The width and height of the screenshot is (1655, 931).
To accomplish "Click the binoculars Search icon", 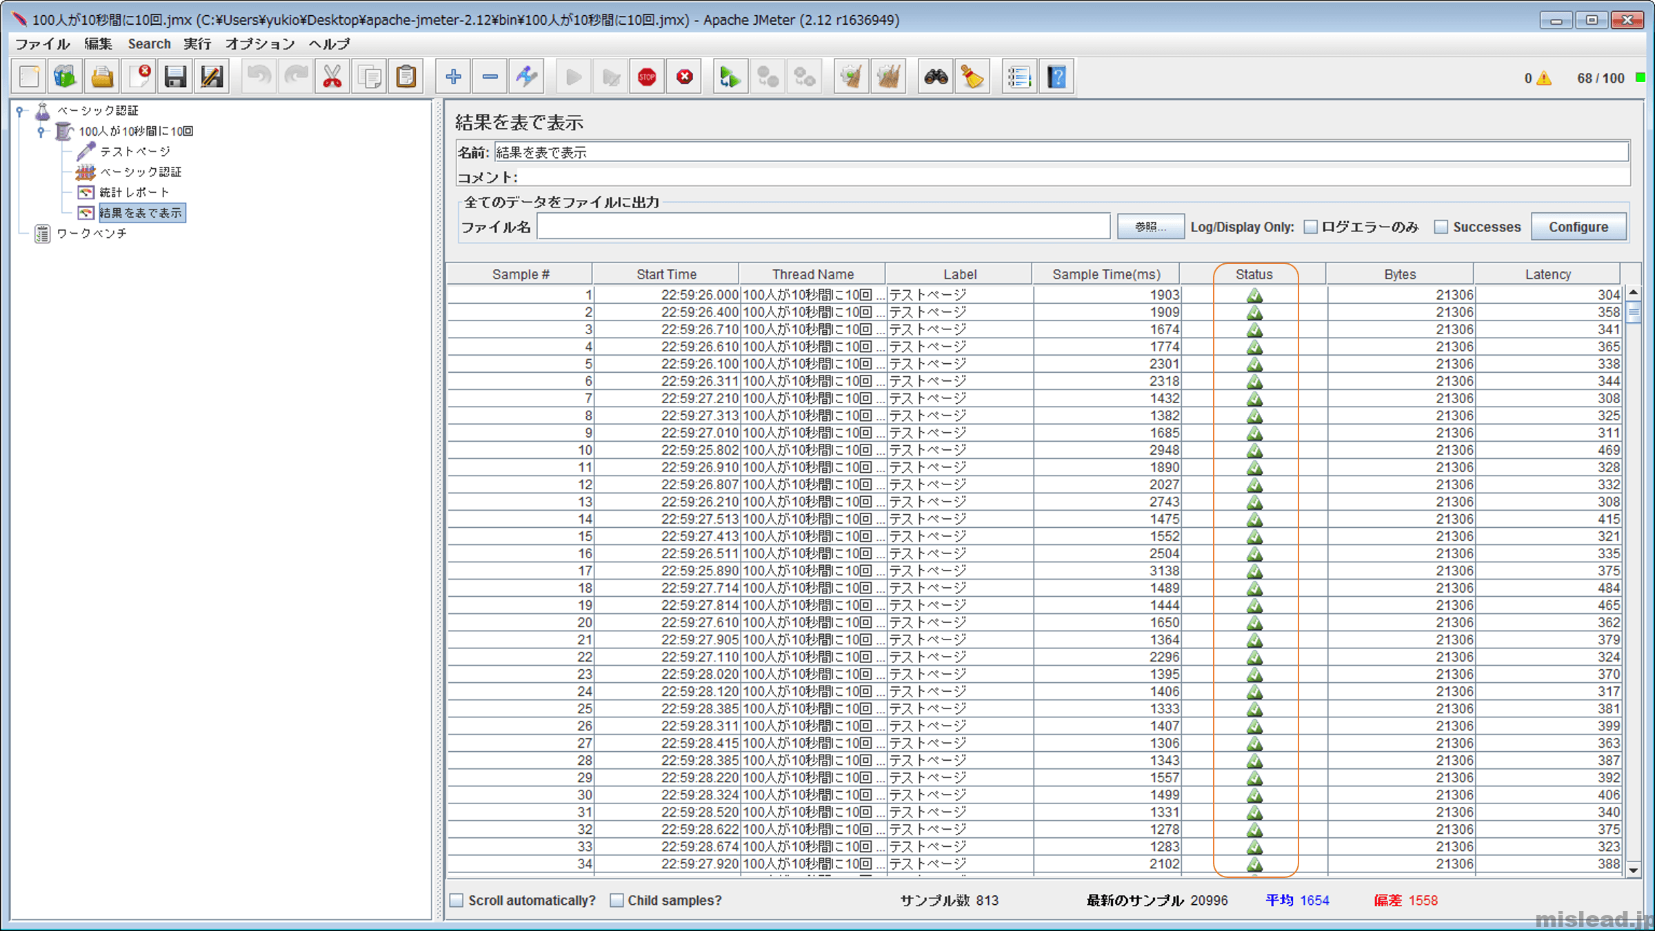I will [936, 76].
